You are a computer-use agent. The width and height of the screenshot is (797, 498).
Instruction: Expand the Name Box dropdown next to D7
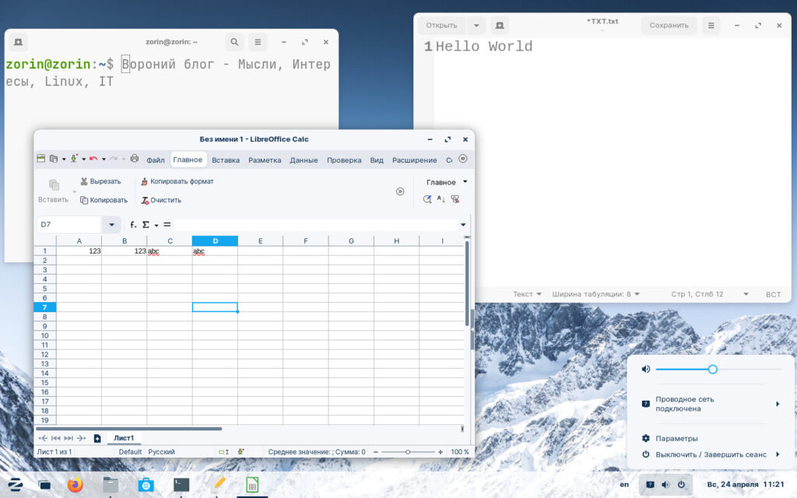tap(111, 225)
